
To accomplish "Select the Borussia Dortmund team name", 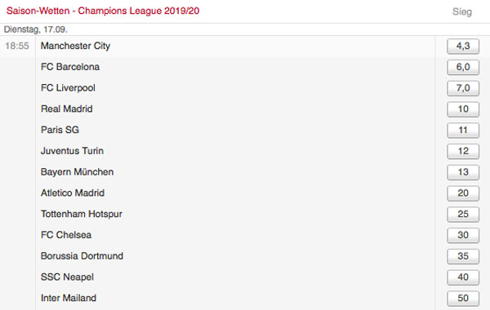I will pos(82,256).
